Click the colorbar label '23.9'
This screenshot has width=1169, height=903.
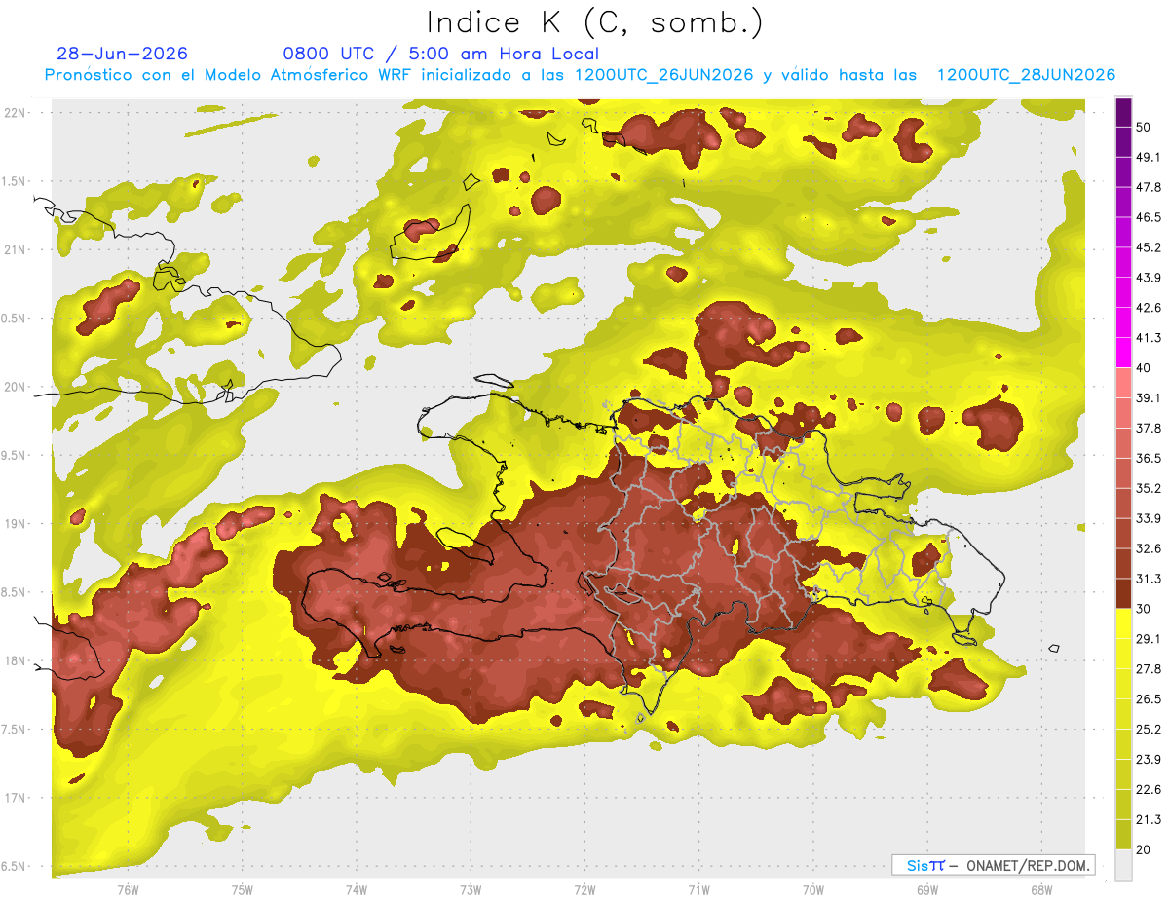pos(1149,760)
